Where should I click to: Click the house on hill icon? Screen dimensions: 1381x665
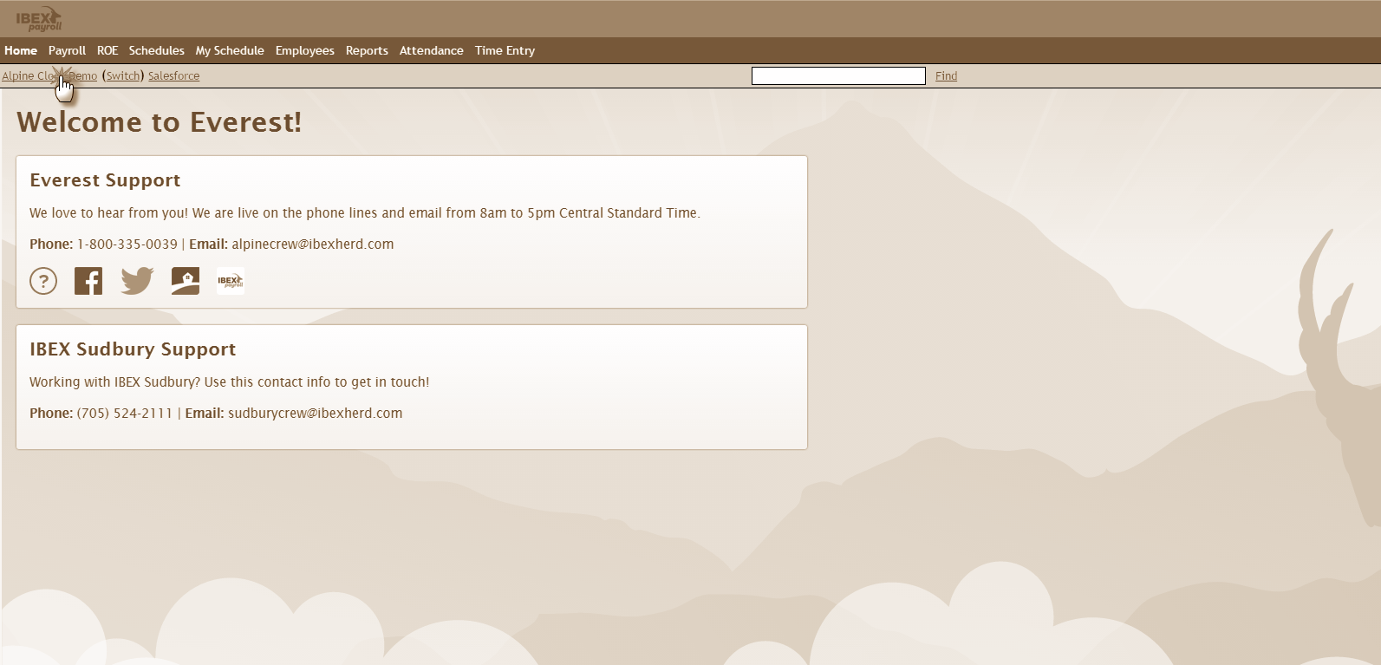pyautogui.click(x=186, y=281)
